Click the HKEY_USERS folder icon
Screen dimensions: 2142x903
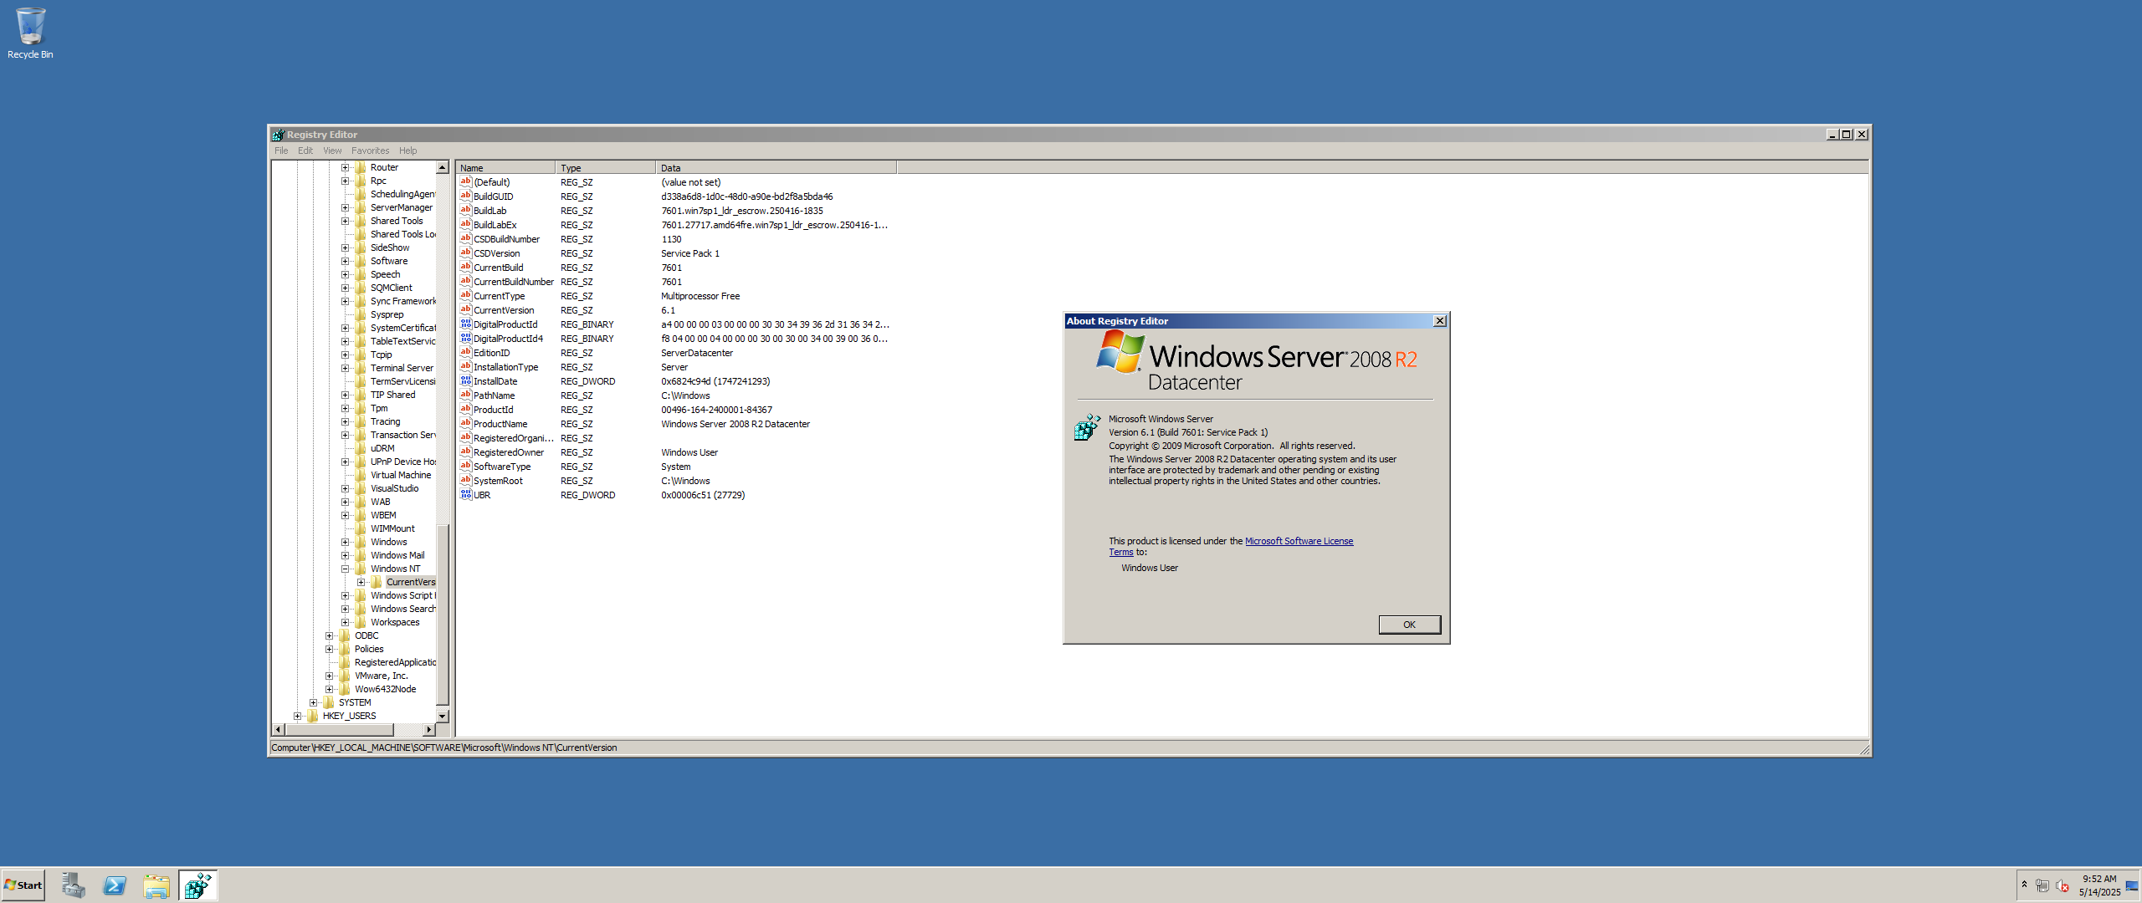pos(313,716)
